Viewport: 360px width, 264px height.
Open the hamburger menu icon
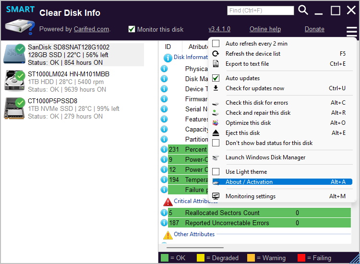[352, 32]
